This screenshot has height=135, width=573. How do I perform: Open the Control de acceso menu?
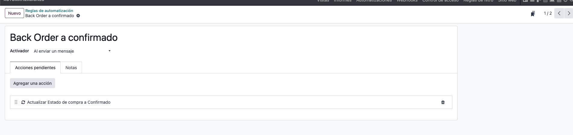(x=440, y=1)
